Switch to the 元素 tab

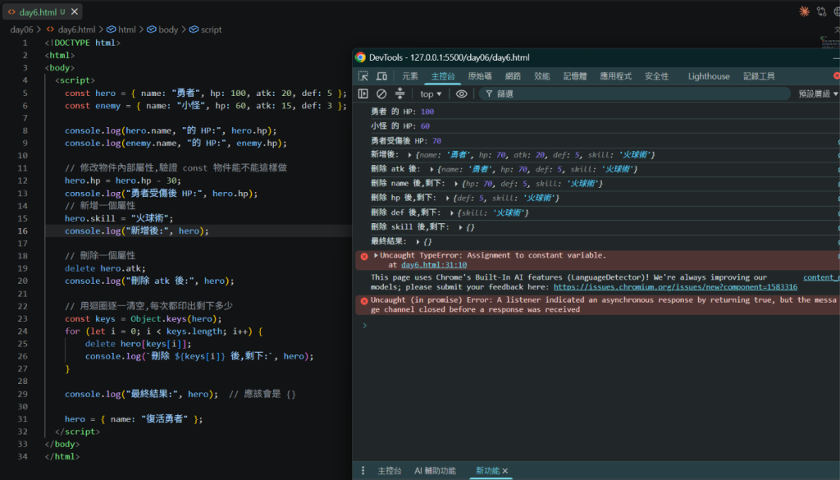tap(410, 76)
